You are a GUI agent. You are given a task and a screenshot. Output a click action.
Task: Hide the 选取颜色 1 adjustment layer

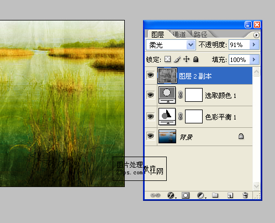[151, 95]
